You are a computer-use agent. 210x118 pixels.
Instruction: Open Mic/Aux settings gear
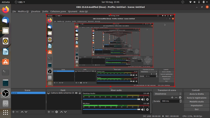(148, 110)
